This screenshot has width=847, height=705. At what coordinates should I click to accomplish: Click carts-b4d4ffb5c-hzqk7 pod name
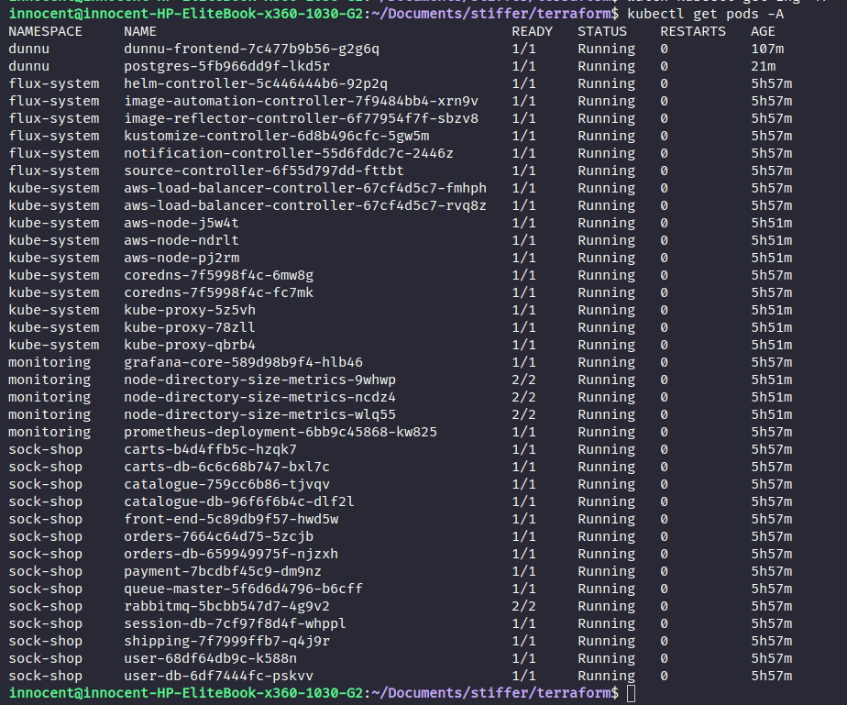[210, 449]
